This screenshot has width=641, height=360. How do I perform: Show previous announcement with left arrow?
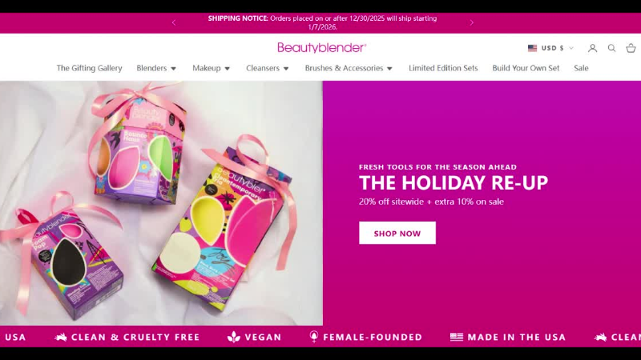pos(174,23)
